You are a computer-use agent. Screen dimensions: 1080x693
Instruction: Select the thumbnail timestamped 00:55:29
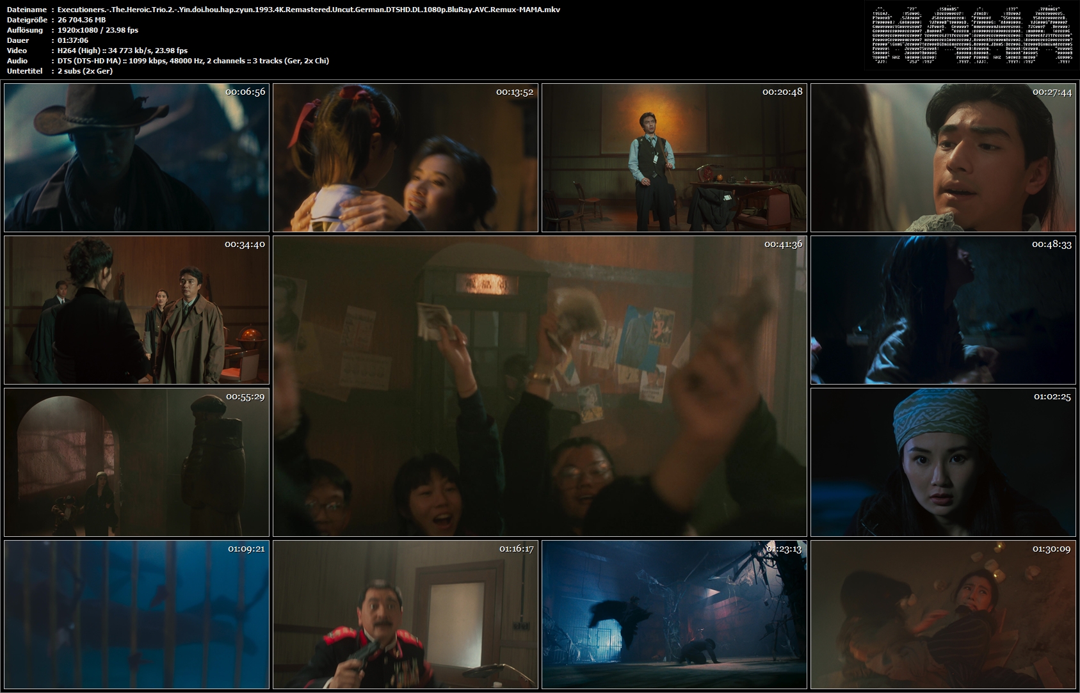click(x=136, y=462)
